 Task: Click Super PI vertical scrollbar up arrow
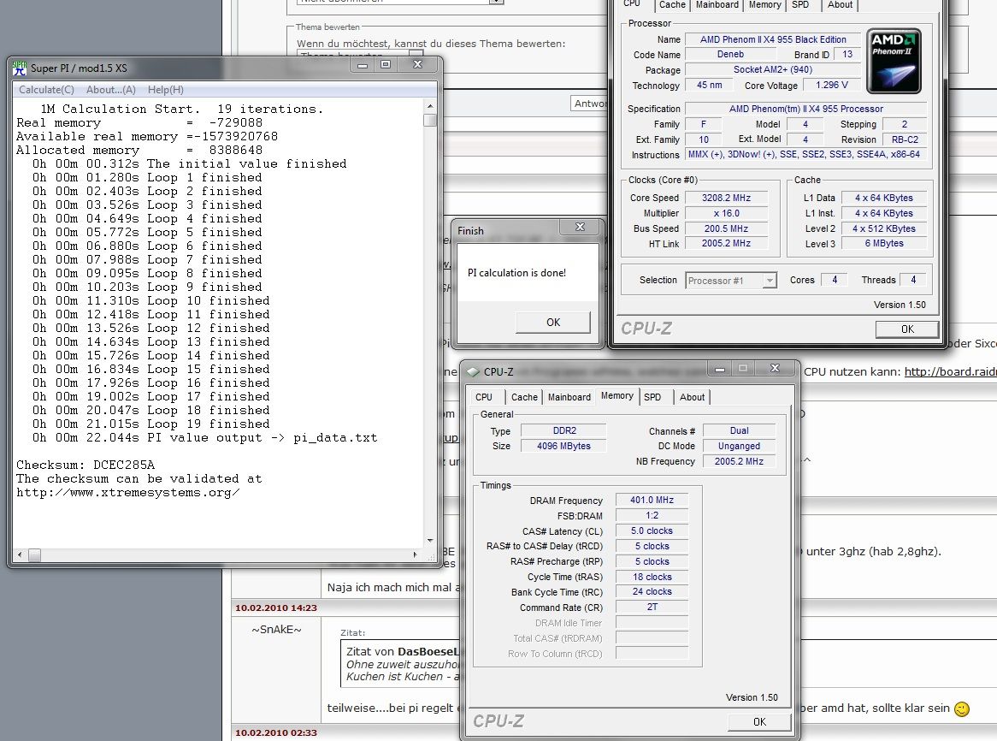click(430, 106)
